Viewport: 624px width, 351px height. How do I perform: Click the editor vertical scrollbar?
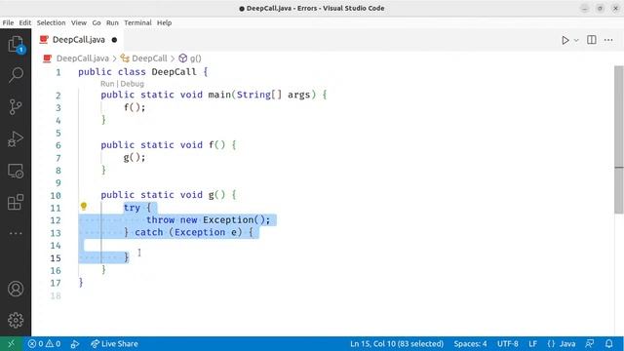click(619, 139)
